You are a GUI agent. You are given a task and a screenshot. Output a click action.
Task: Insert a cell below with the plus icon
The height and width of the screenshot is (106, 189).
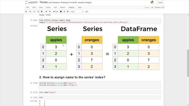(x=30, y=12)
